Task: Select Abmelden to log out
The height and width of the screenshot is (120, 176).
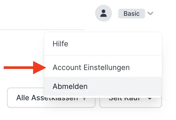Action: [70, 86]
